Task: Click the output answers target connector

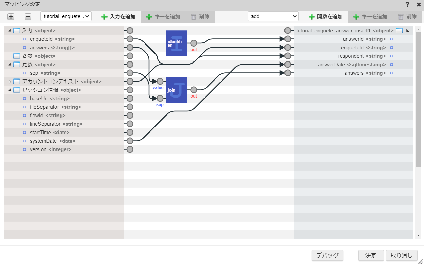Action: (x=288, y=73)
